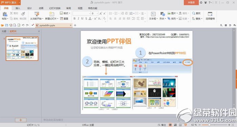The image size is (237, 127).
Task: Click the Shapes (形状) icon
Action: pyautogui.click(x=163, y=14)
